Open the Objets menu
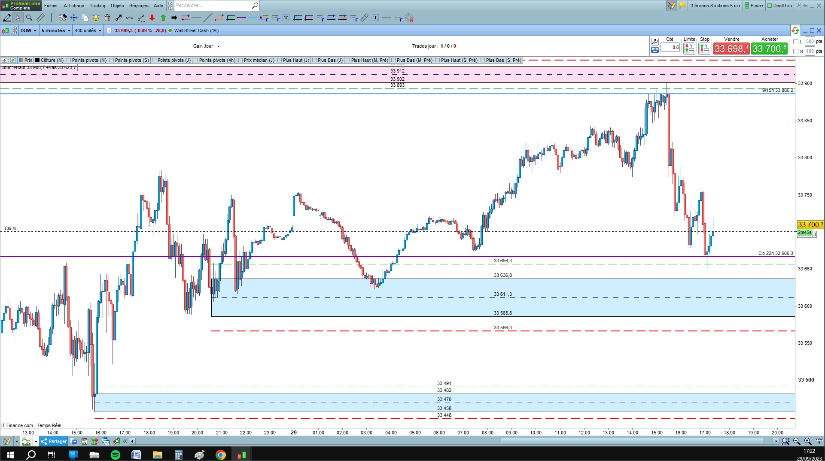Viewport: 825px width, 461px height. (117, 6)
